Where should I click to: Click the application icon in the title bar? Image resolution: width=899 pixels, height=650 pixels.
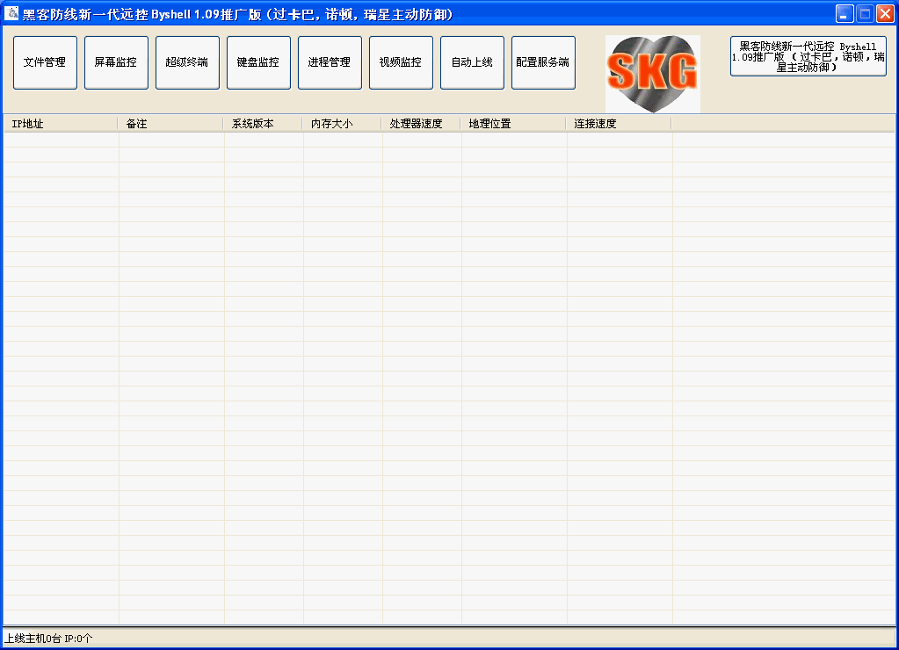(x=12, y=13)
